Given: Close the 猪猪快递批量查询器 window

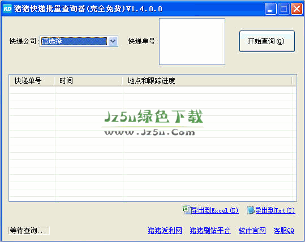Looking at the screenshot, I should point(297,9).
